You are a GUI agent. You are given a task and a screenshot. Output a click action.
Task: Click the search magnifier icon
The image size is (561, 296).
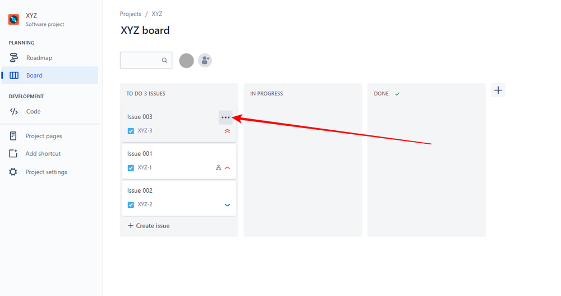(x=164, y=61)
